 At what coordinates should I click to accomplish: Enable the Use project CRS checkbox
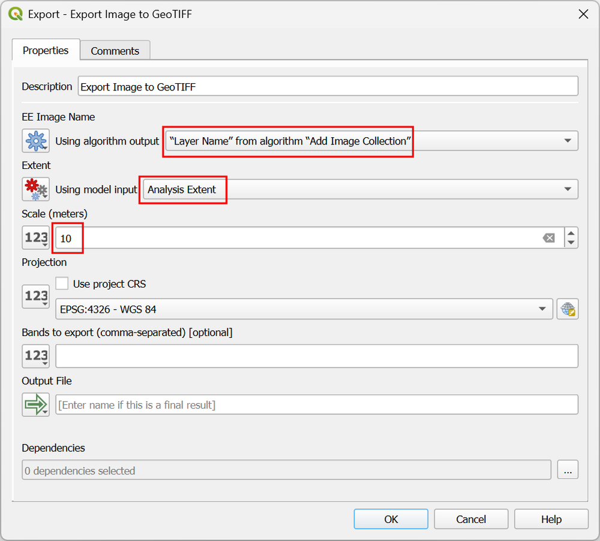tap(62, 283)
